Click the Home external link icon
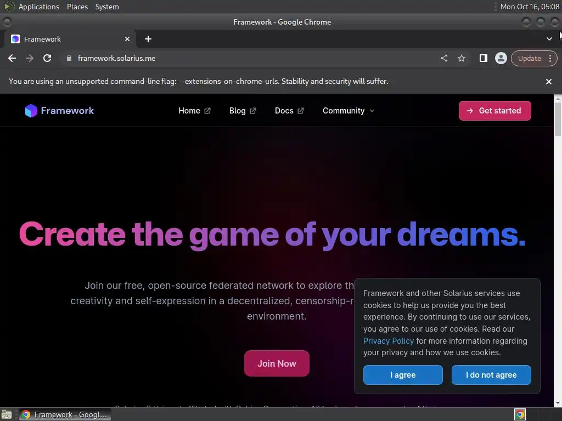 [x=207, y=111]
